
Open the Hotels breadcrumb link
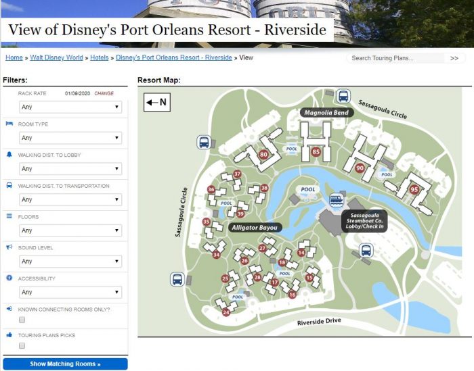pos(99,57)
